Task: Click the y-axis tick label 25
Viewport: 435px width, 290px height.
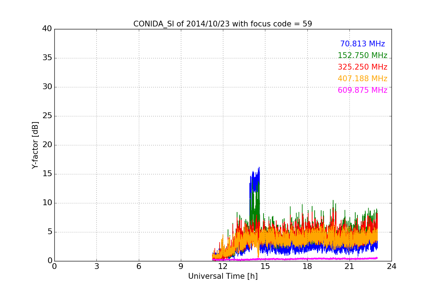Action: pos(47,116)
